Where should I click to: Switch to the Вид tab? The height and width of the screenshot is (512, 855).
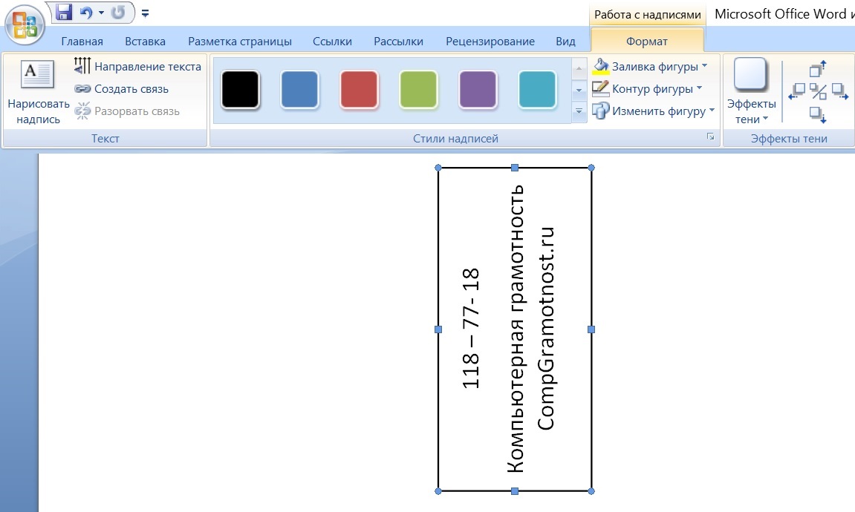[x=565, y=42]
